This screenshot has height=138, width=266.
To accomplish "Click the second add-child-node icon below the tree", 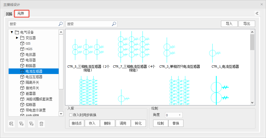I will [x=21, y=124].
